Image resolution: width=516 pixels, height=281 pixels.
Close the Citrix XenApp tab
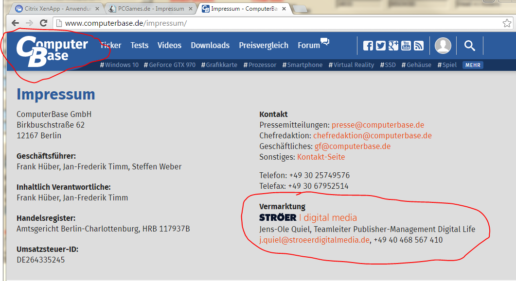97,9
